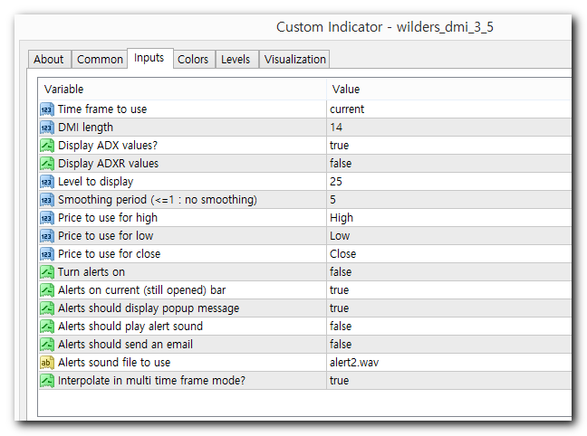
Task: Click the integer icon beside DMI length
Action: tap(47, 128)
